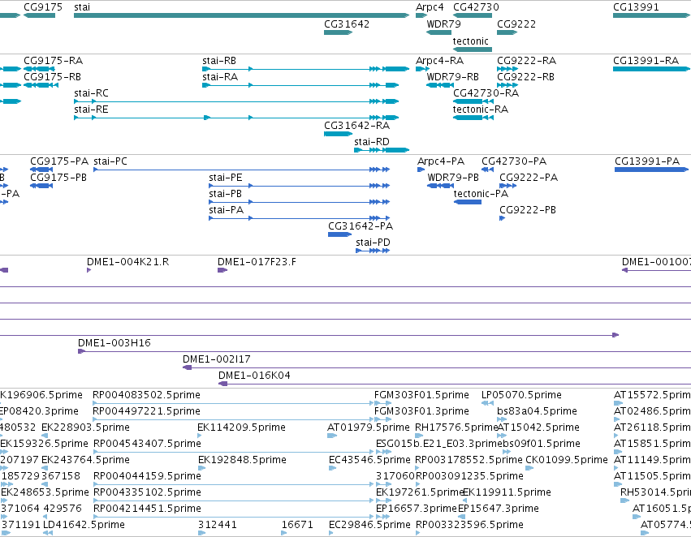
Task: Click protein CG9222-PB
Action: pyautogui.click(x=502, y=218)
